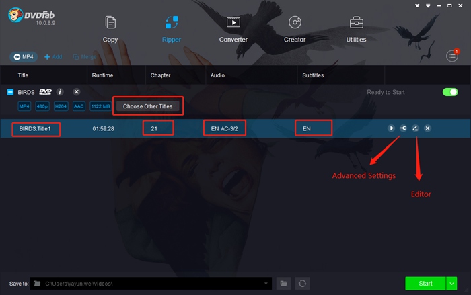Collapse the BIRDS source with minus box
471x295 pixels.
pyautogui.click(x=10, y=92)
